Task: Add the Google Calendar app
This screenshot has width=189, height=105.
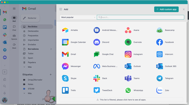Action: [74, 42]
